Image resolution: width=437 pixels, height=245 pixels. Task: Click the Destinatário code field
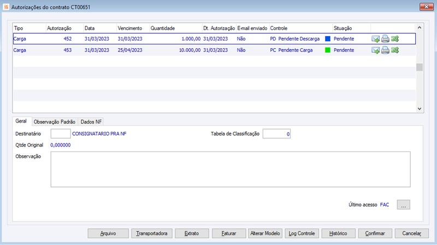coord(61,133)
